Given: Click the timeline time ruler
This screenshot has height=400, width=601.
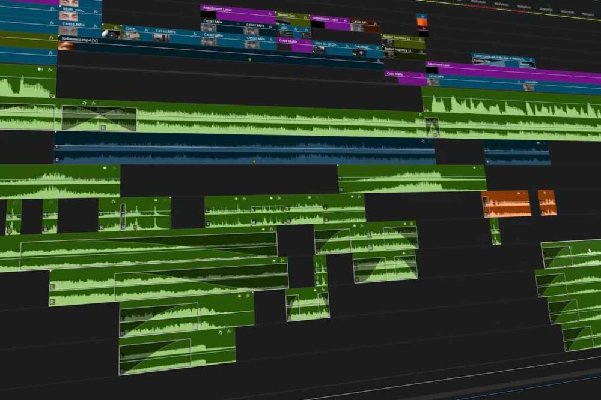Looking at the screenshot, I should [x=510, y=7].
